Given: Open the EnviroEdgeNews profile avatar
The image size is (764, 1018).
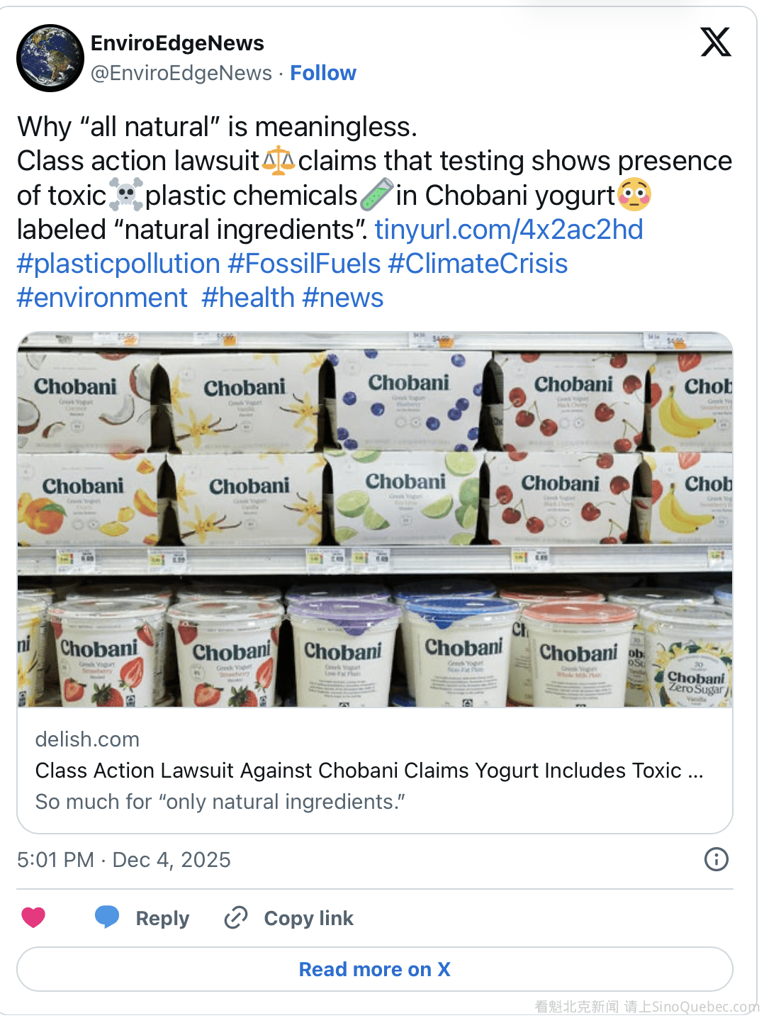Looking at the screenshot, I should coord(50,58).
